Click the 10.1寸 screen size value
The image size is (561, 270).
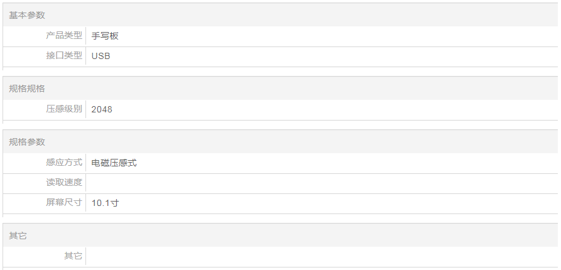106,203
